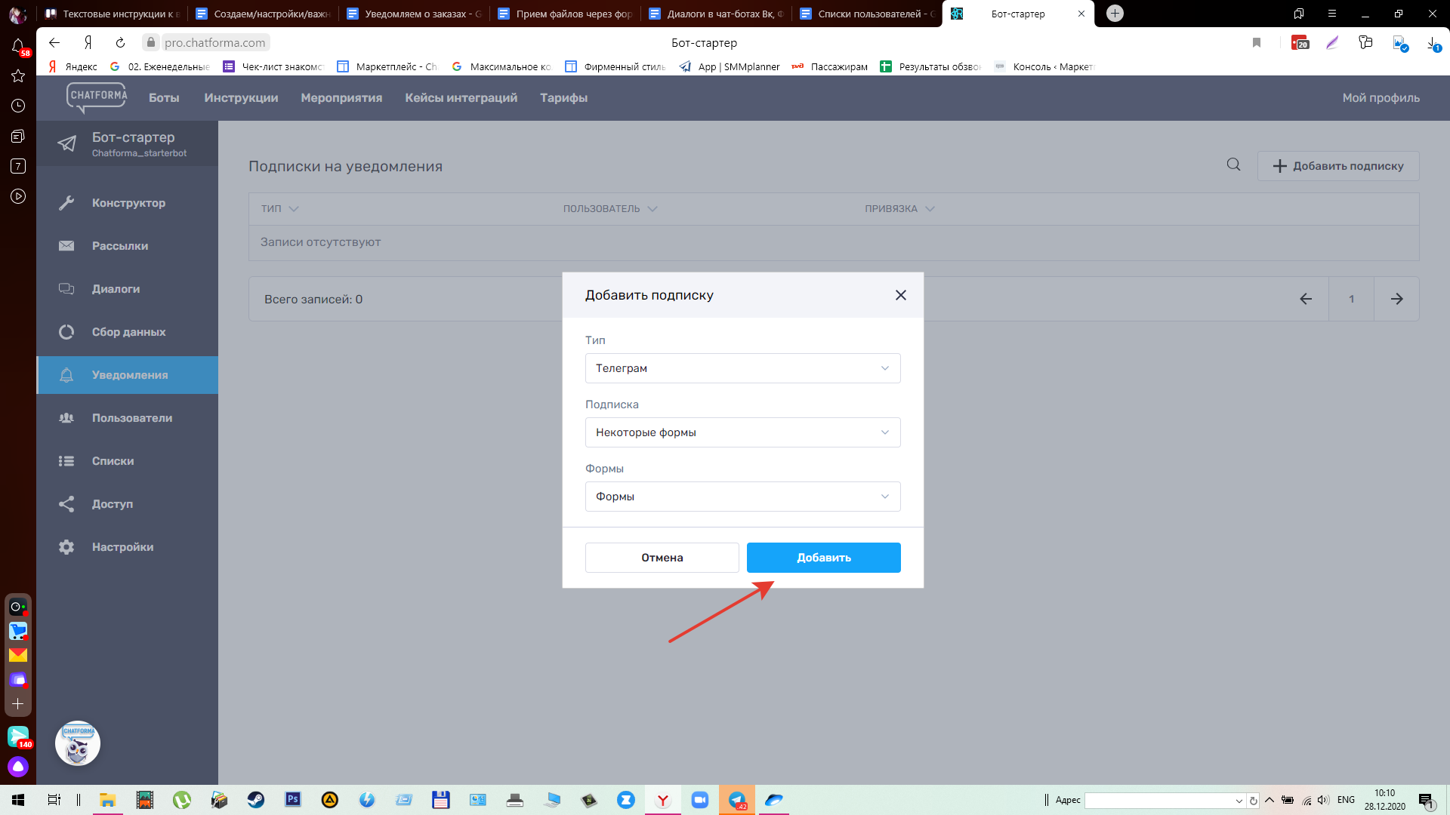Open Сбор данных in sidebar

coord(128,332)
